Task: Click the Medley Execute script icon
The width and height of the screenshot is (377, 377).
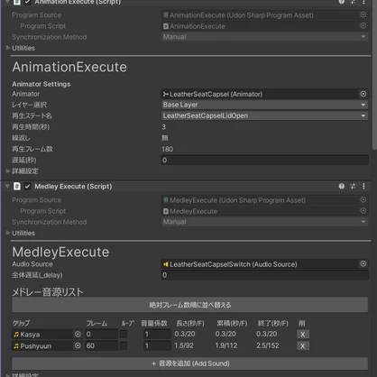Action: [17, 187]
